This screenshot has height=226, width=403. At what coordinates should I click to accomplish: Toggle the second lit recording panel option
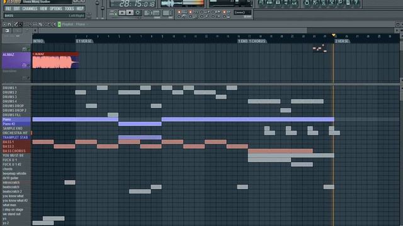[x=190, y=12]
